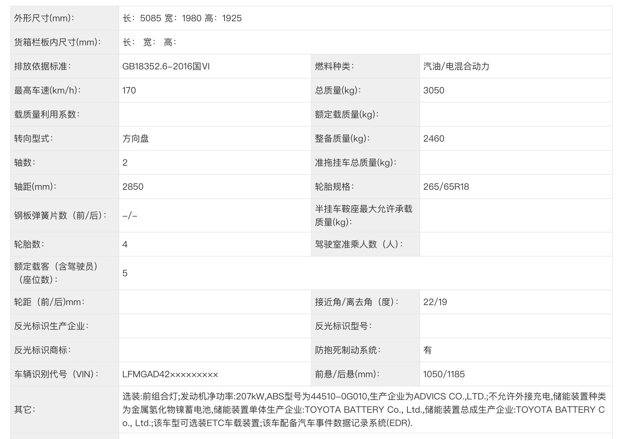The width and height of the screenshot is (619, 439).
Task: Click the 轮胎数 label
Action: tap(29, 244)
